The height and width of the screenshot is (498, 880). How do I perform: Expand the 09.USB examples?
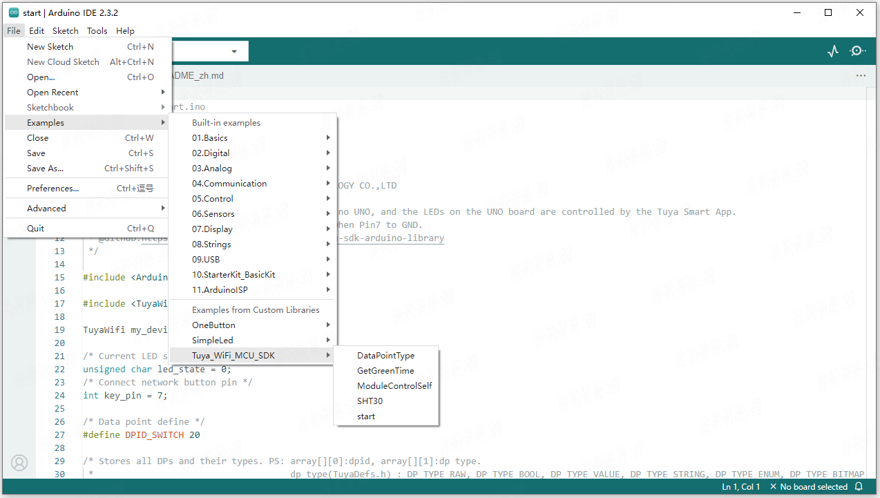253,260
